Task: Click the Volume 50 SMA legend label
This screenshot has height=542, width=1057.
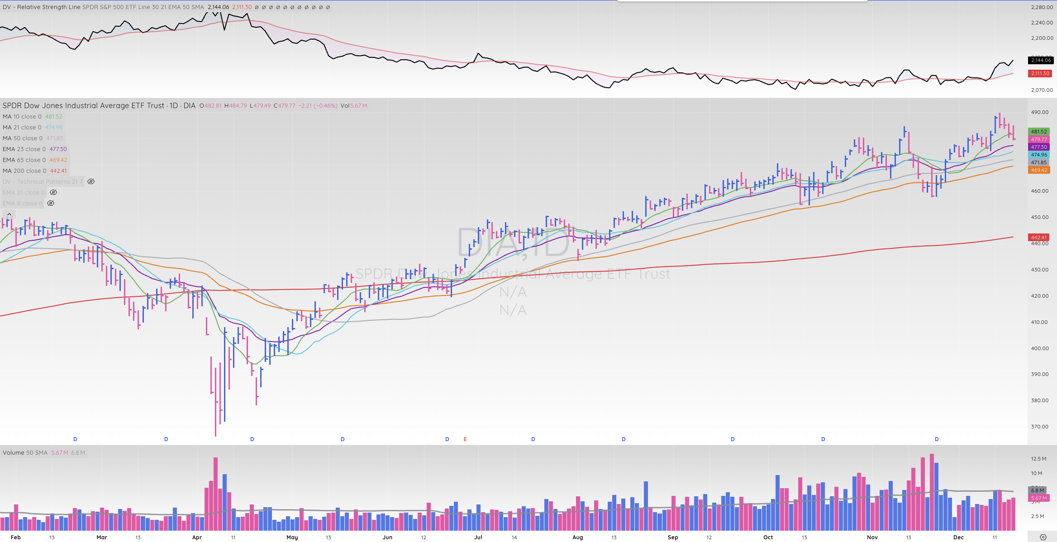Action: (x=25, y=452)
